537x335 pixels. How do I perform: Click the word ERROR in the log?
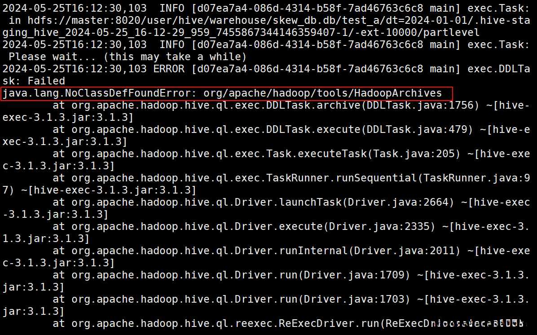[169, 69]
